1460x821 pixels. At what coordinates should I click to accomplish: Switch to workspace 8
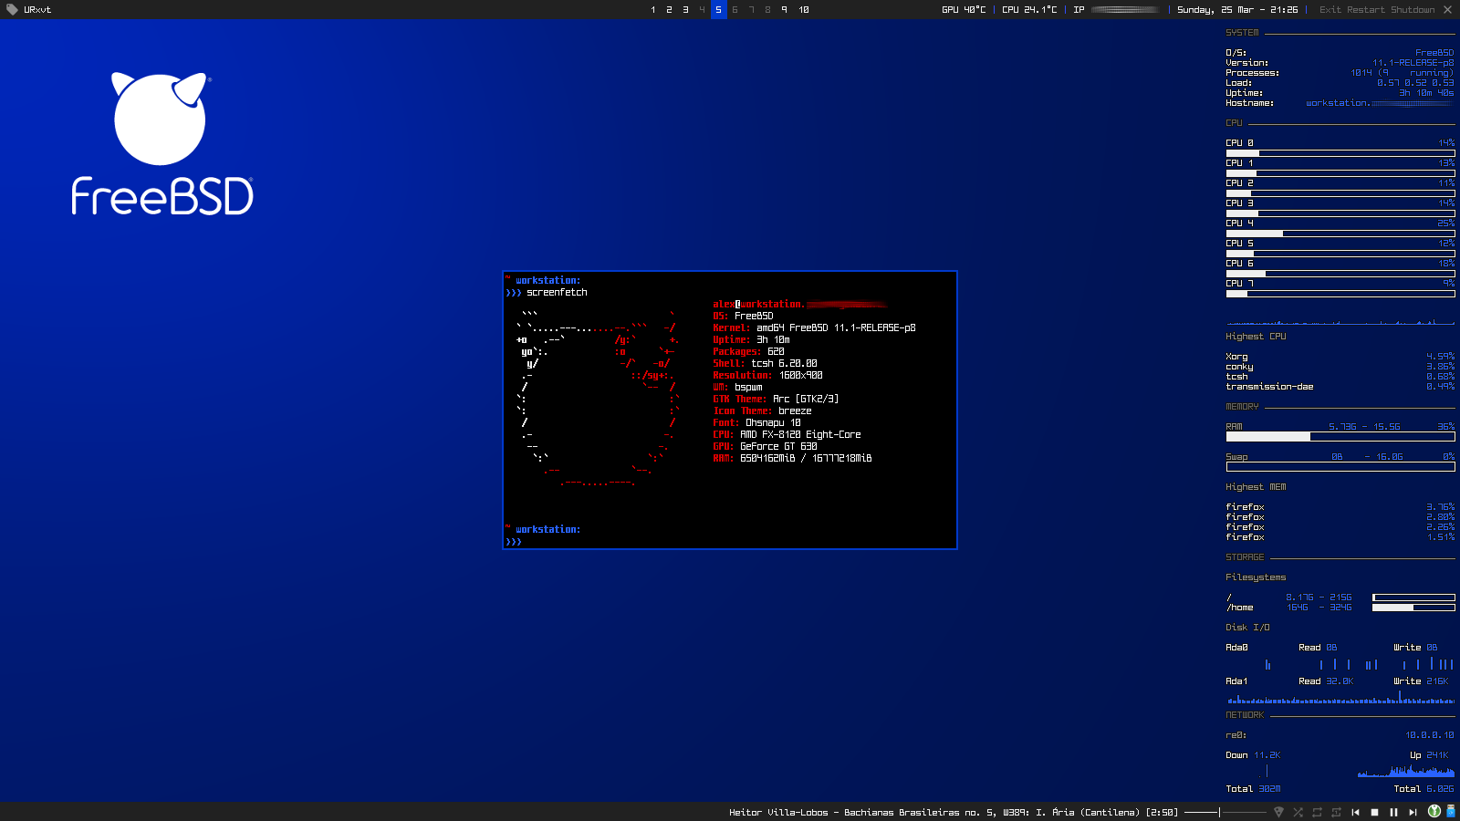pos(767,10)
